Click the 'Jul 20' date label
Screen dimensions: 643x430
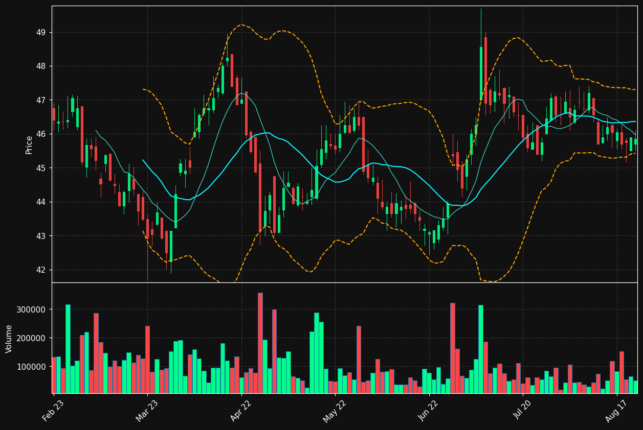(x=523, y=411)
